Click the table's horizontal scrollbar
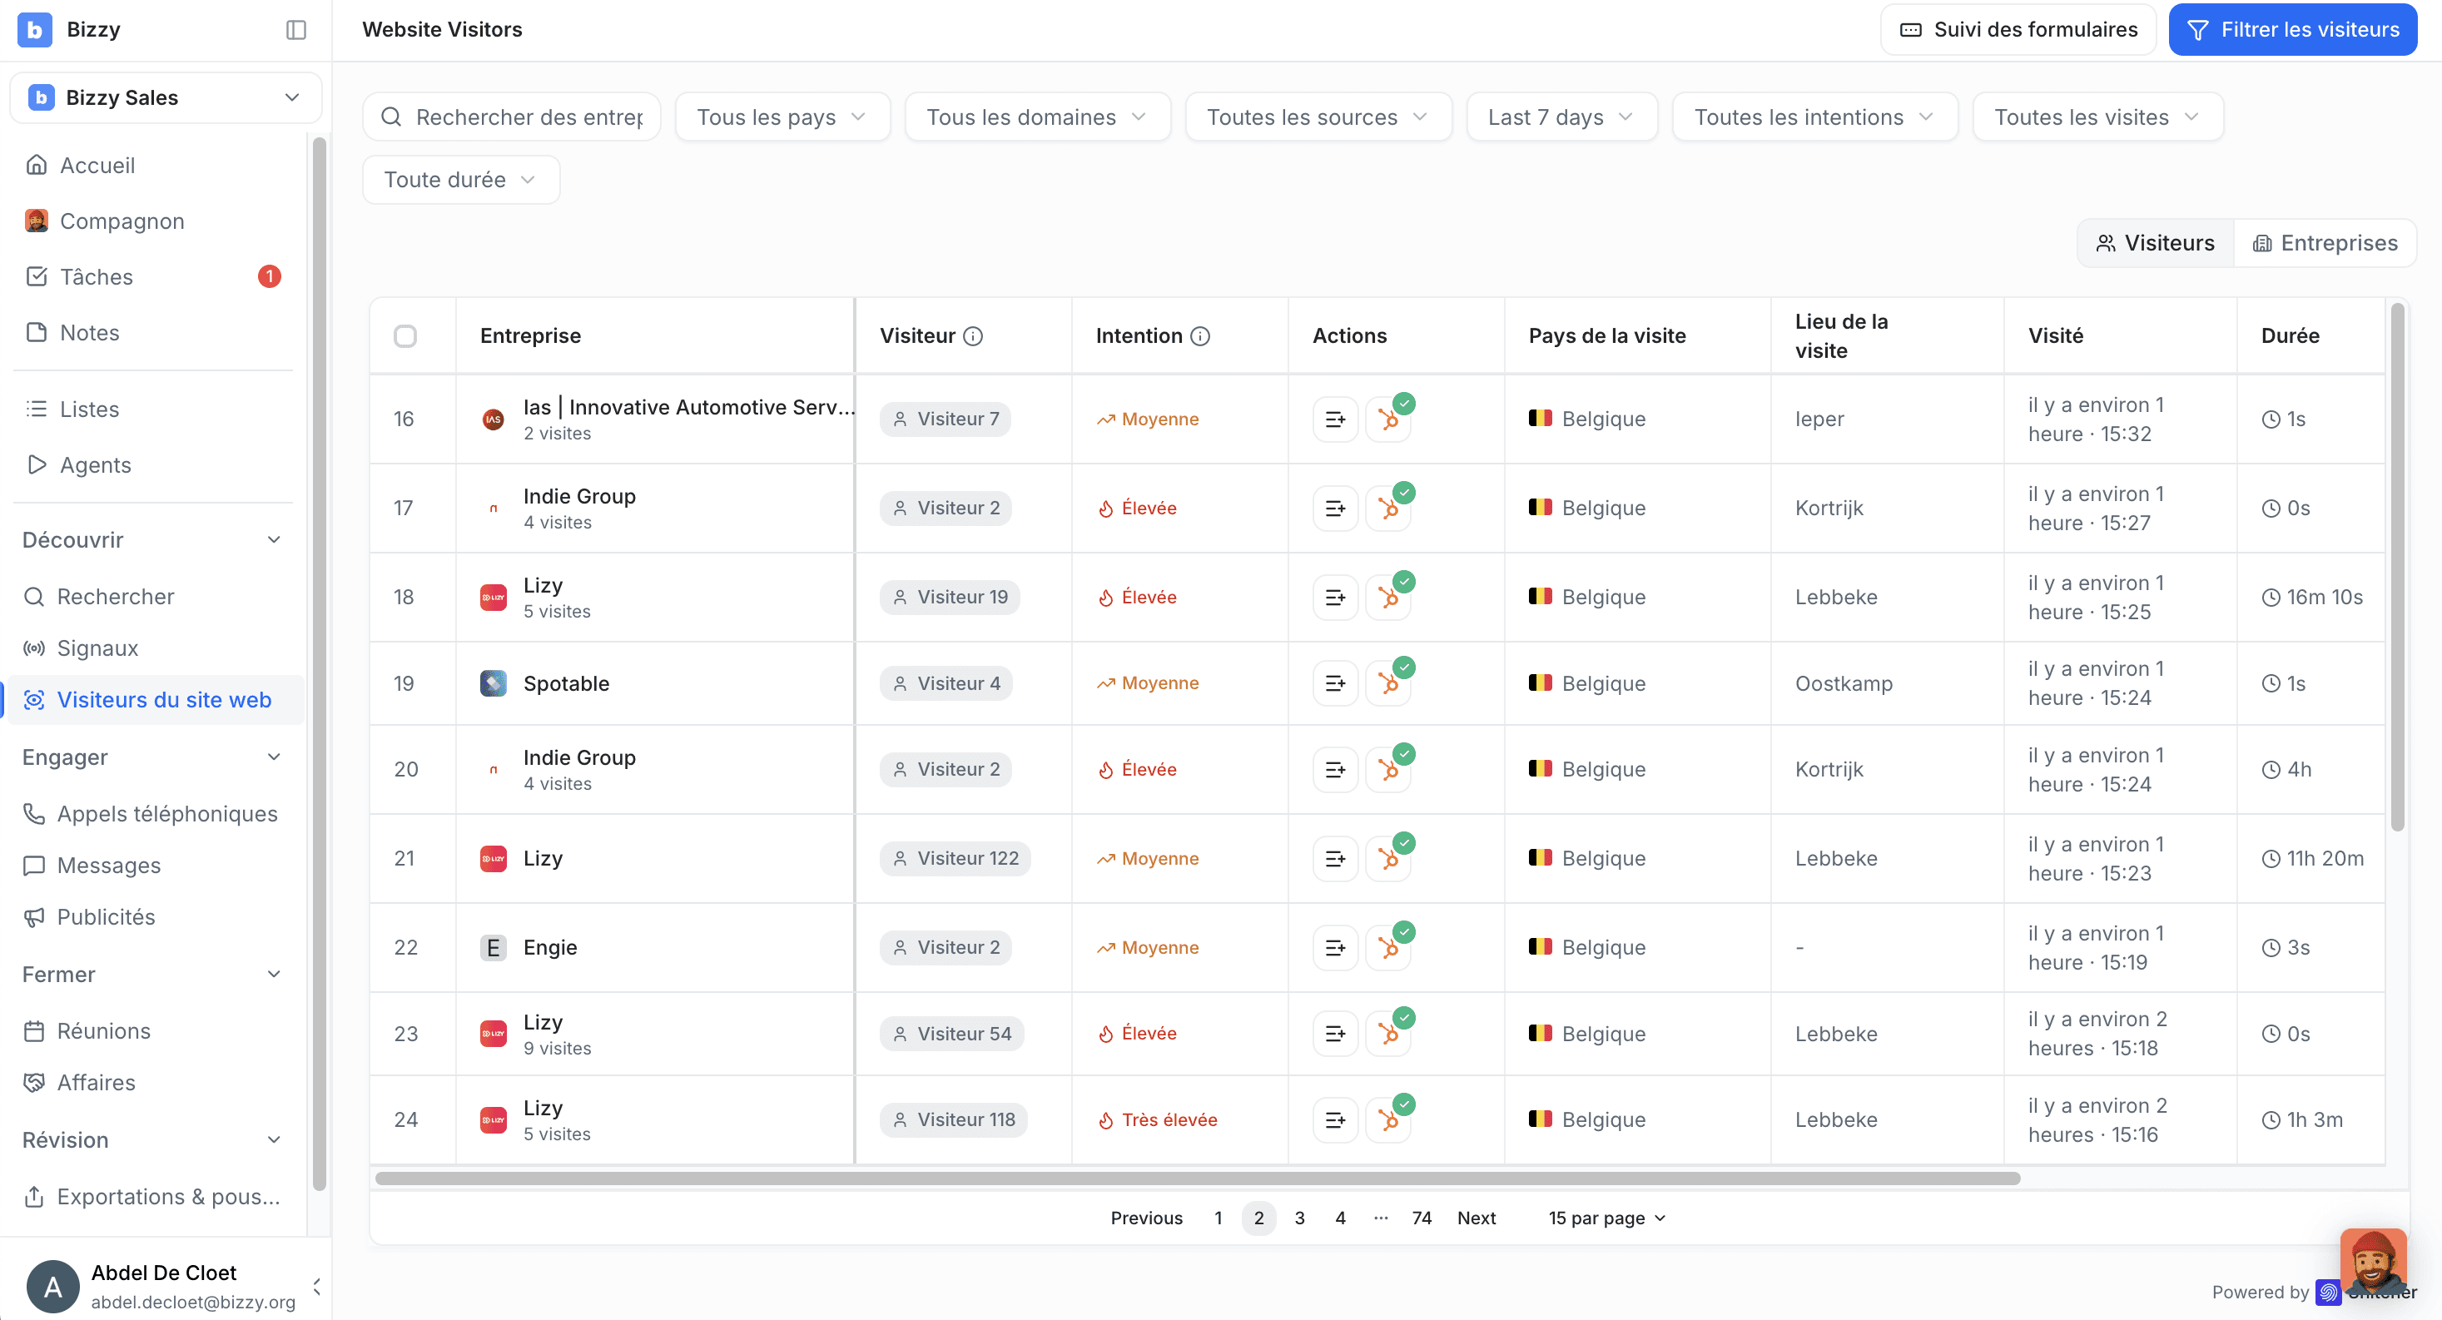 point(1198,1178)
